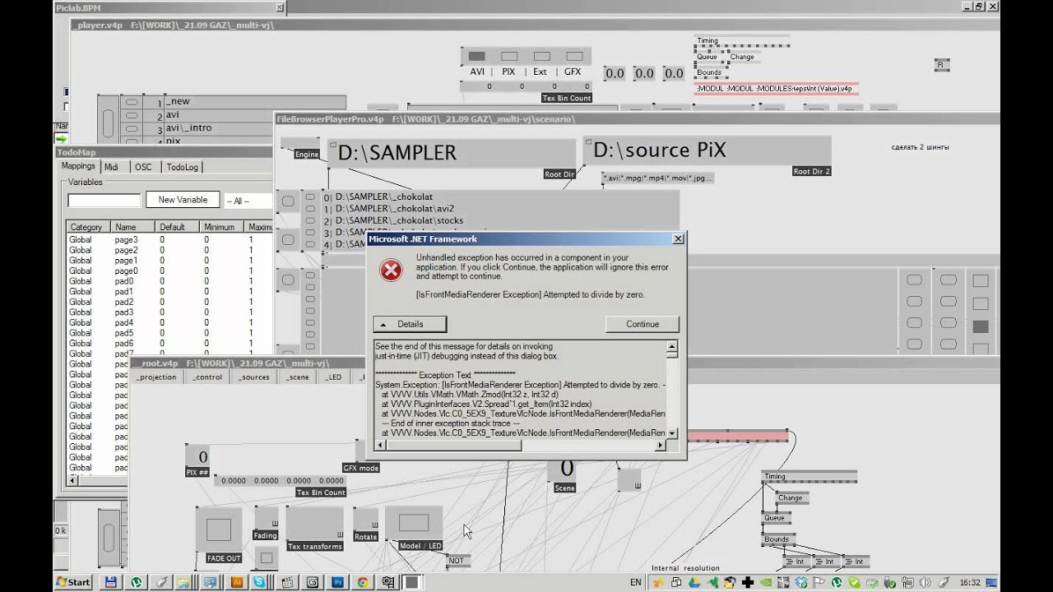This screenshot has height=592, width=1053.
Task: Toggle the GFX switch in _player patch
Action: pyautogui.click(x=574, y=57)
